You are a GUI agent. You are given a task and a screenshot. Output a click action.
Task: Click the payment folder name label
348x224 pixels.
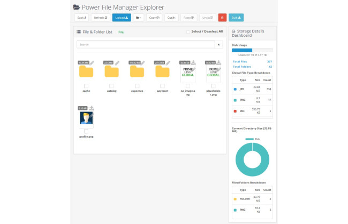(x=162, y=91)
